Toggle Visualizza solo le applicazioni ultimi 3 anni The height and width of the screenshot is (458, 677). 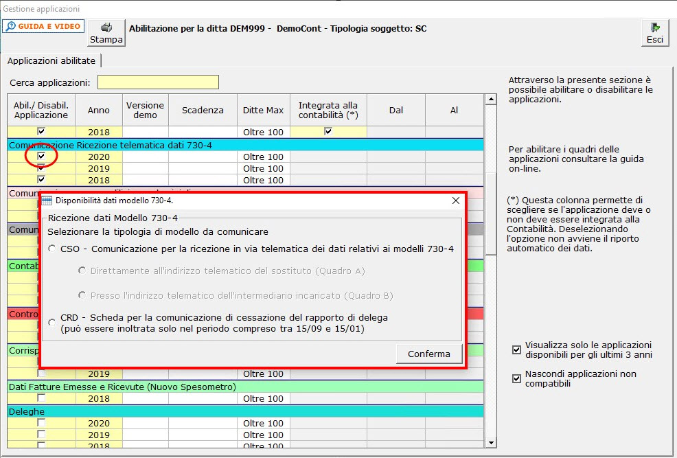click(516, 350)
